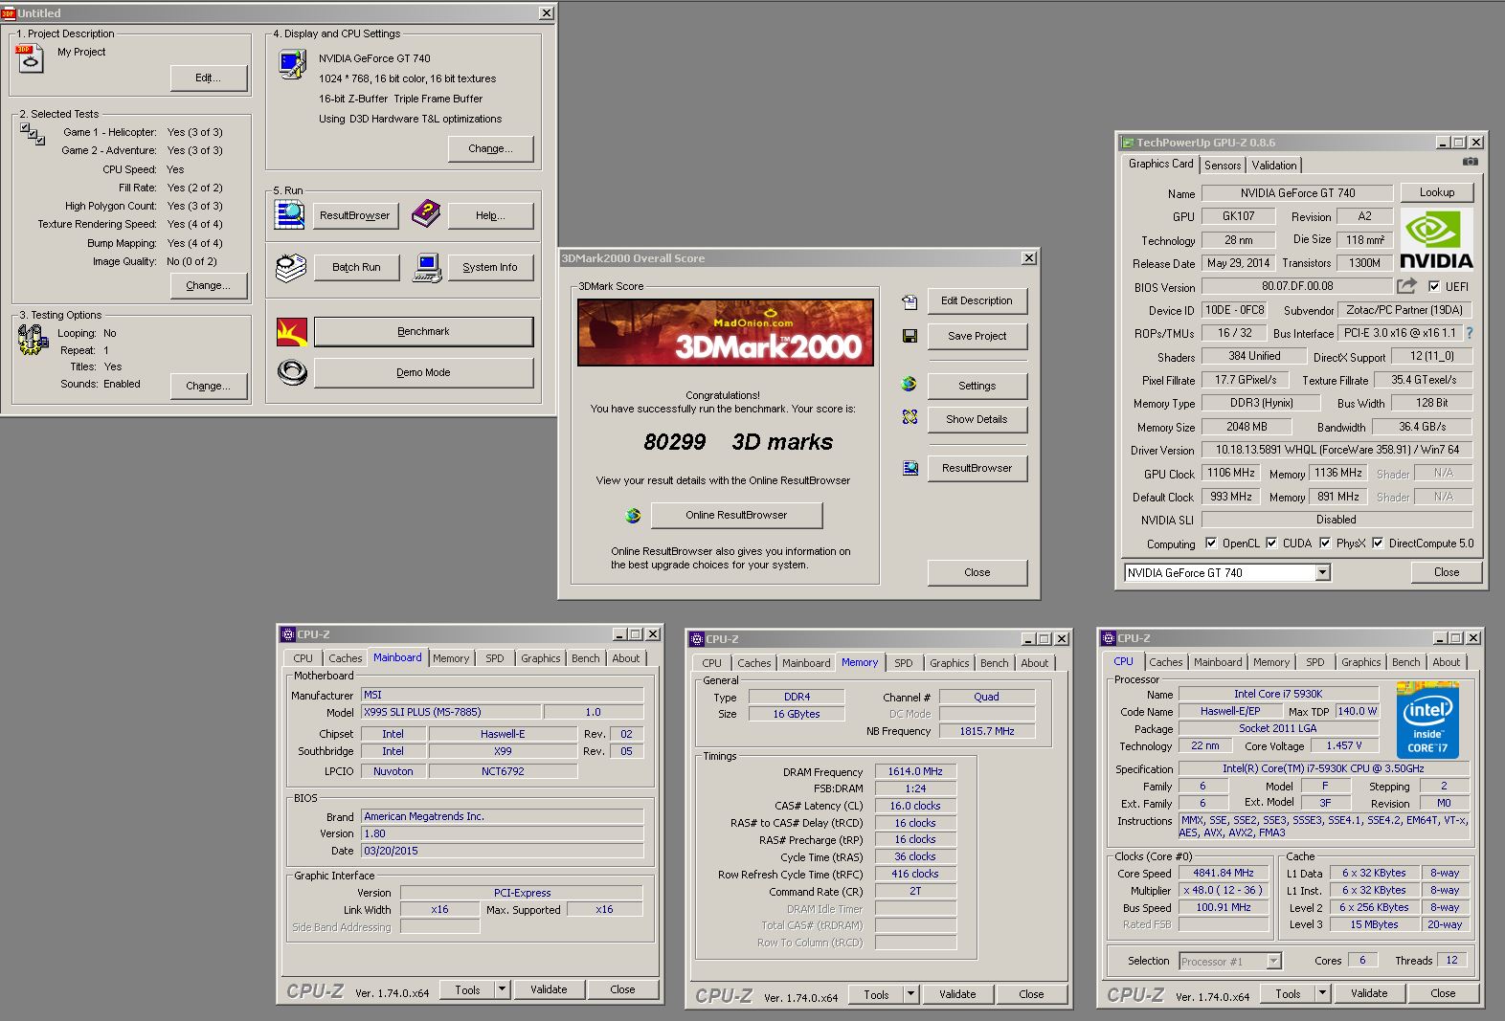1505x1021 pixels.
Task: Open Graphics tab in the CPU-Z Memory window
Action: pyautogui.click(x=949, y=662)
